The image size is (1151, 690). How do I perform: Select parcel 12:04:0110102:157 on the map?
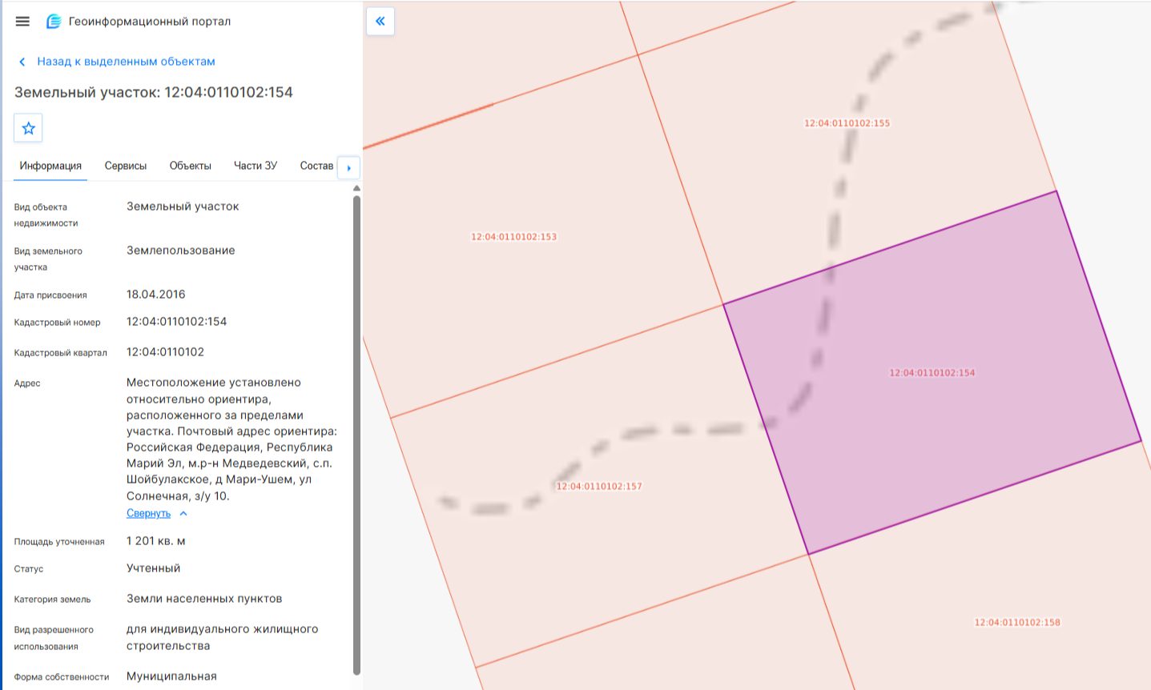pyautogui.click(x=599, y=487)
